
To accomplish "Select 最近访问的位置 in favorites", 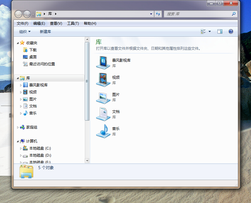I will pos(42,64).
